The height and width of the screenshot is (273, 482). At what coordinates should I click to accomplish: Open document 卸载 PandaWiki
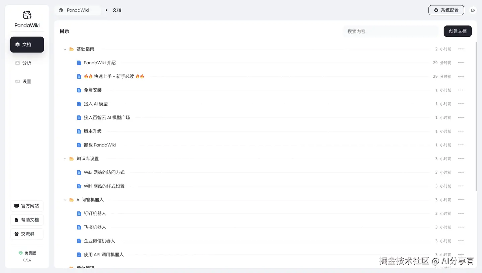(100, 145)
